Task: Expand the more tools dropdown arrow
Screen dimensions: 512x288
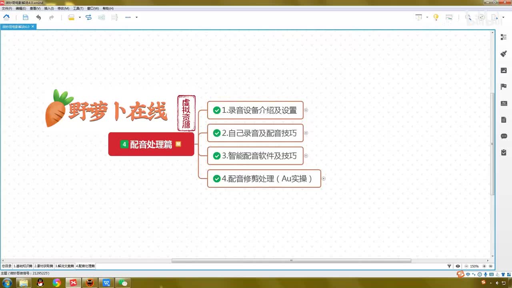Action: (136, 17)
